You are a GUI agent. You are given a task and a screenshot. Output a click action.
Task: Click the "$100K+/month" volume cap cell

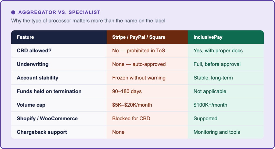tap(210, 105)
